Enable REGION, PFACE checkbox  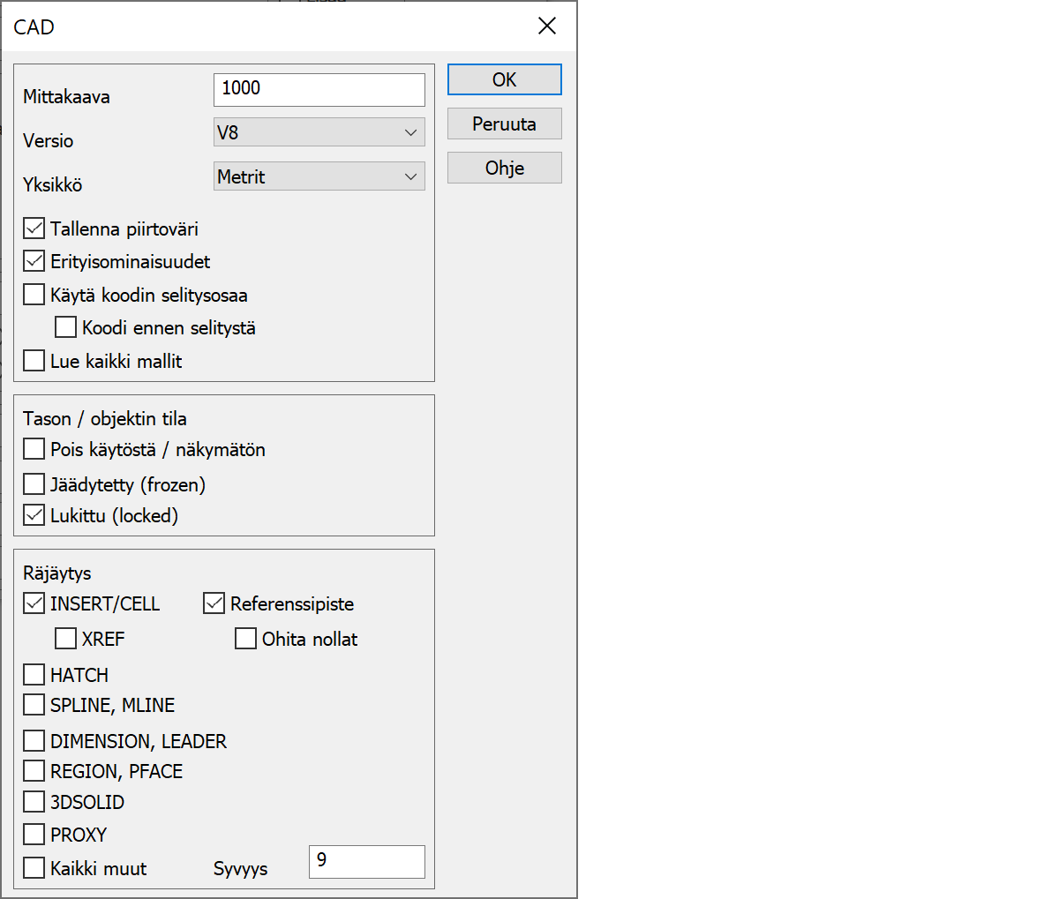(34, 771)
